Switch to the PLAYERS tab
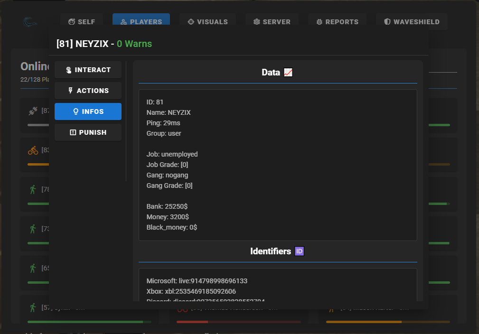The height and width of the screenshot is (334, 479). (141, 21)
